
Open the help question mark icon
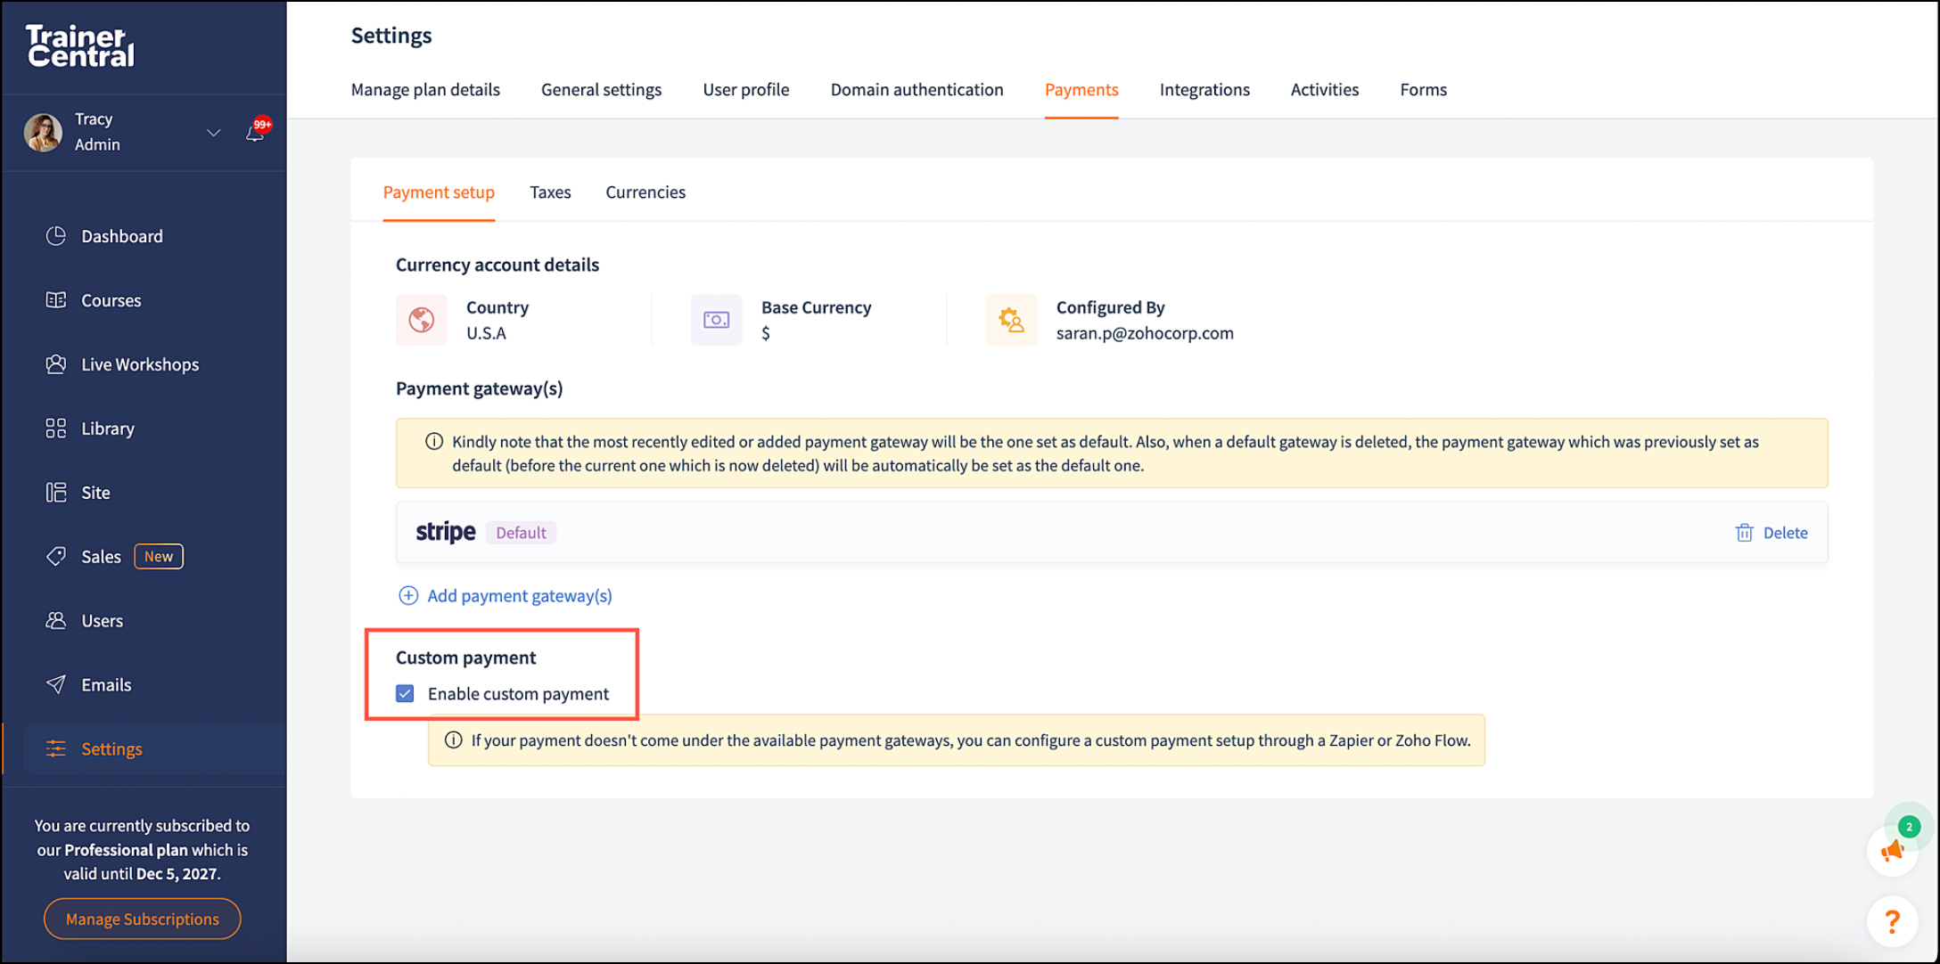(x=1891, y=921)
